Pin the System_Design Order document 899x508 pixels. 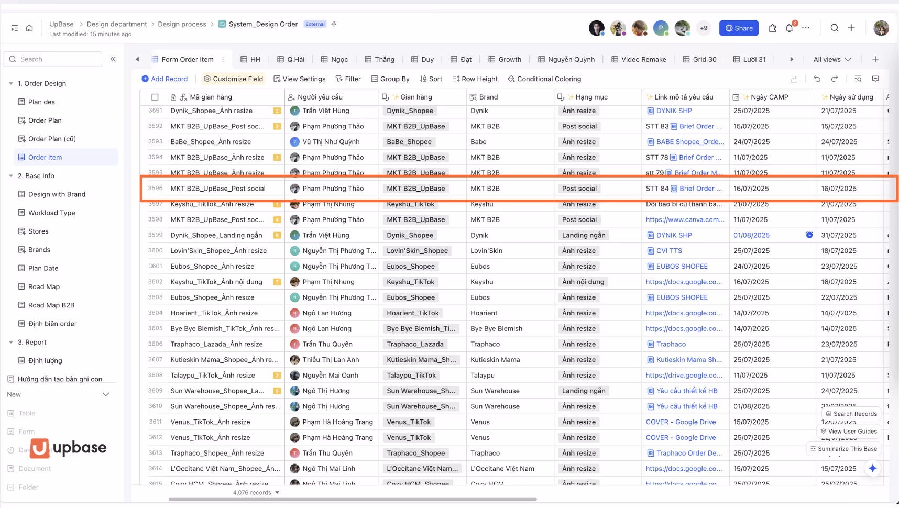tap(334, 24)
